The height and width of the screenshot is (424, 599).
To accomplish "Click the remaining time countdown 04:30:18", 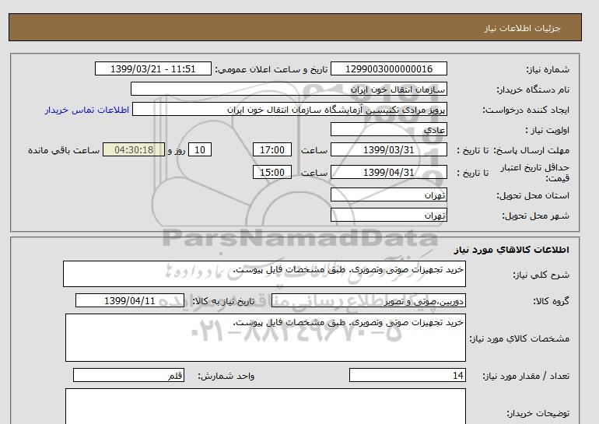I will 134,149.
